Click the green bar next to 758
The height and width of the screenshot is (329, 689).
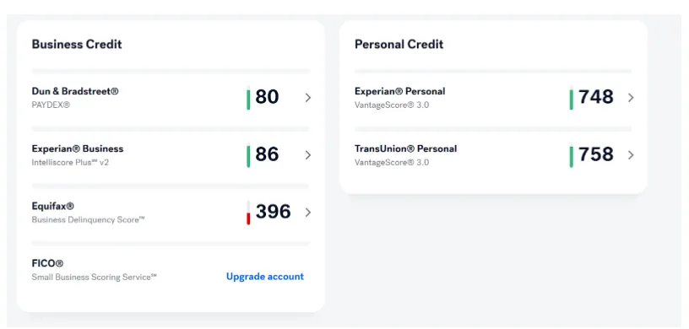(572, 155)
